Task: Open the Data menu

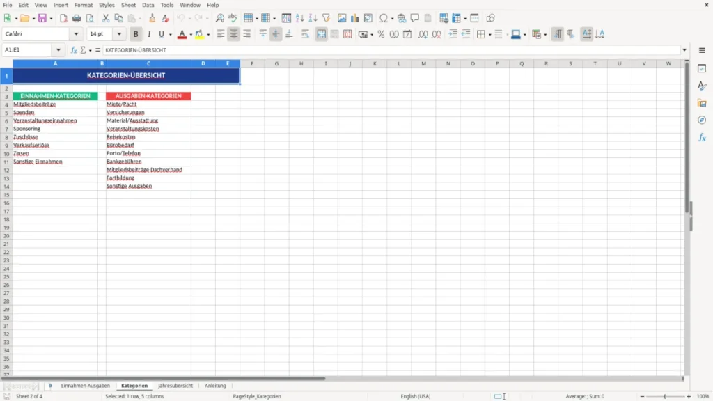Action: pos(148,5)
